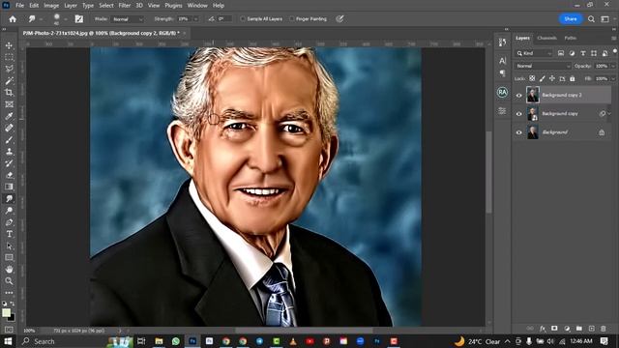The image size is (619, 348).
Task: Open the tool preset picker arrow
Action: [x=41, y=19]
